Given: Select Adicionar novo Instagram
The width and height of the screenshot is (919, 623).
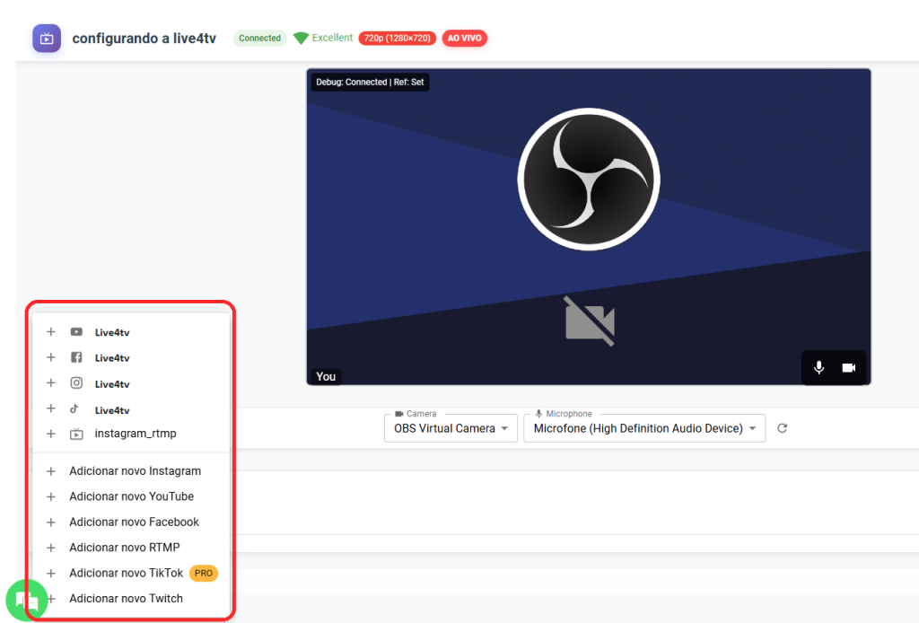Looking at the screenshot, I should pos(131,471).
